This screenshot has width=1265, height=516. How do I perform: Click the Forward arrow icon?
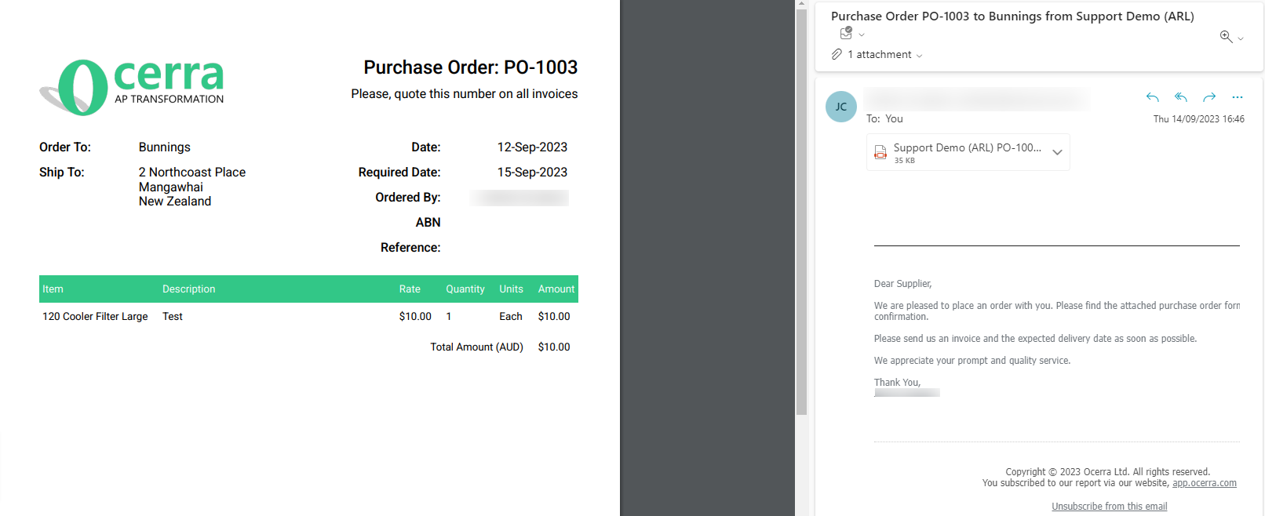tap(1209, 97)
